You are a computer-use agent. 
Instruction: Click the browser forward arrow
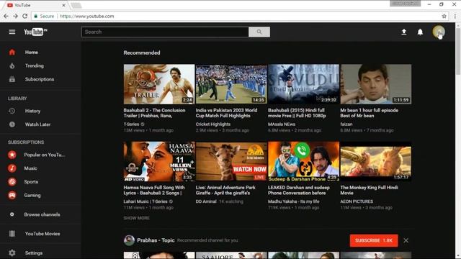pyautogui.click(x=15, y=16)
